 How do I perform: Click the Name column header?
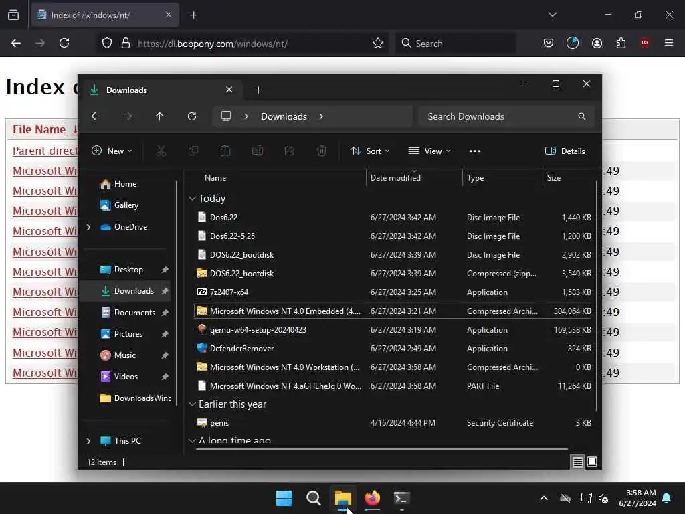pos(215,178)
